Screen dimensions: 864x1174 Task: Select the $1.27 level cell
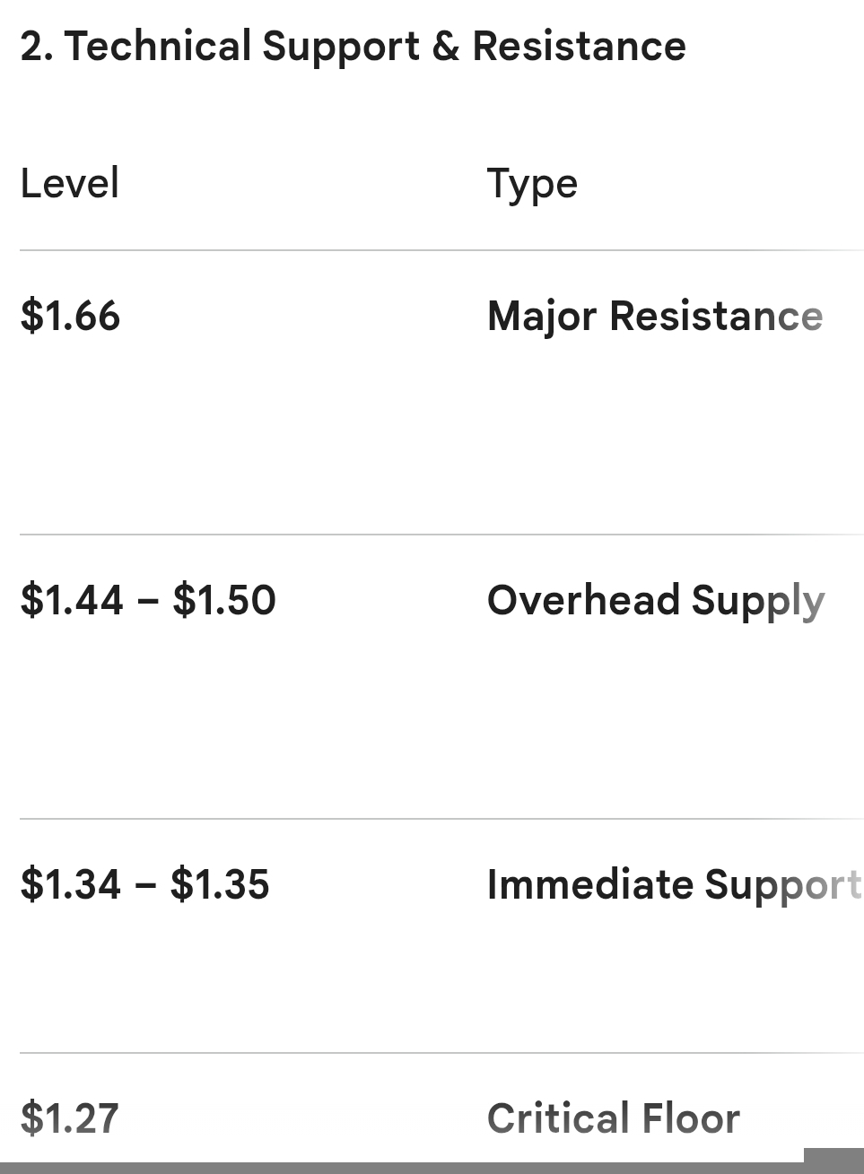point(69,1118)
